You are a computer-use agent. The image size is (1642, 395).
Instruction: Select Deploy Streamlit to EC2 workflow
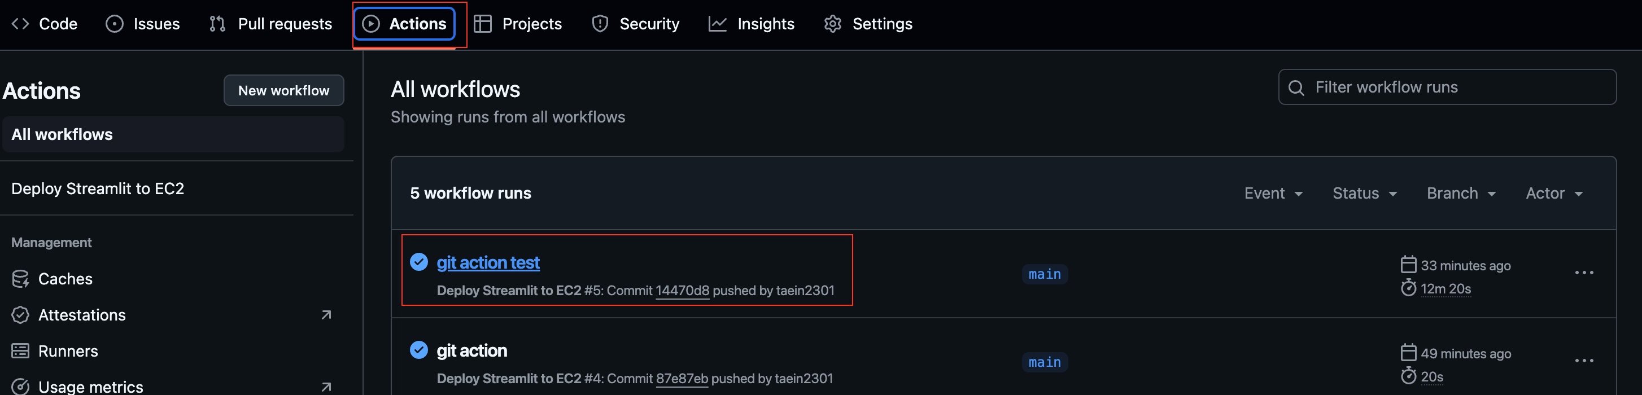pos(98,188)
